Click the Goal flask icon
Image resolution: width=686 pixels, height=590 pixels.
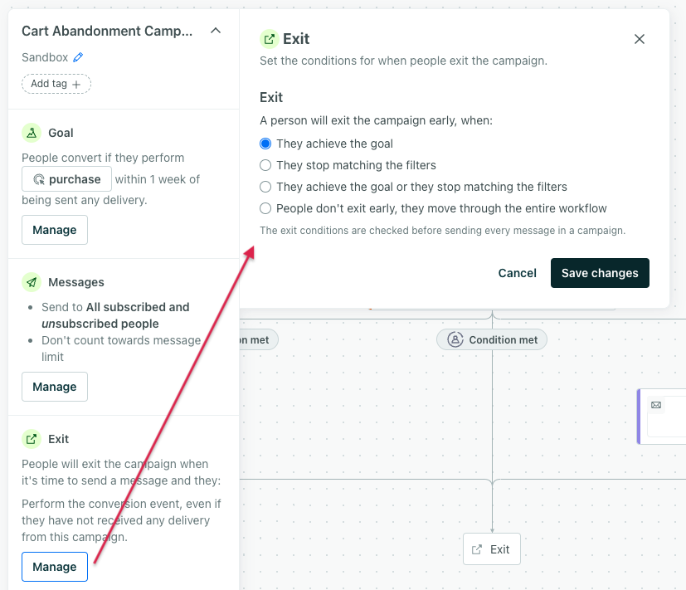pos(32,133)
